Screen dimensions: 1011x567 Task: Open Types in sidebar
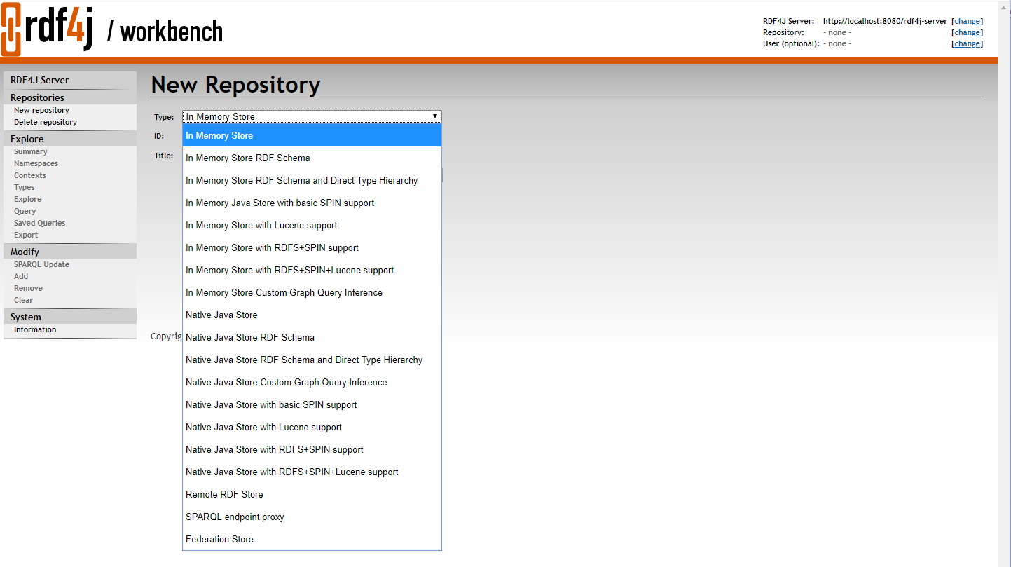click(24, 187)
